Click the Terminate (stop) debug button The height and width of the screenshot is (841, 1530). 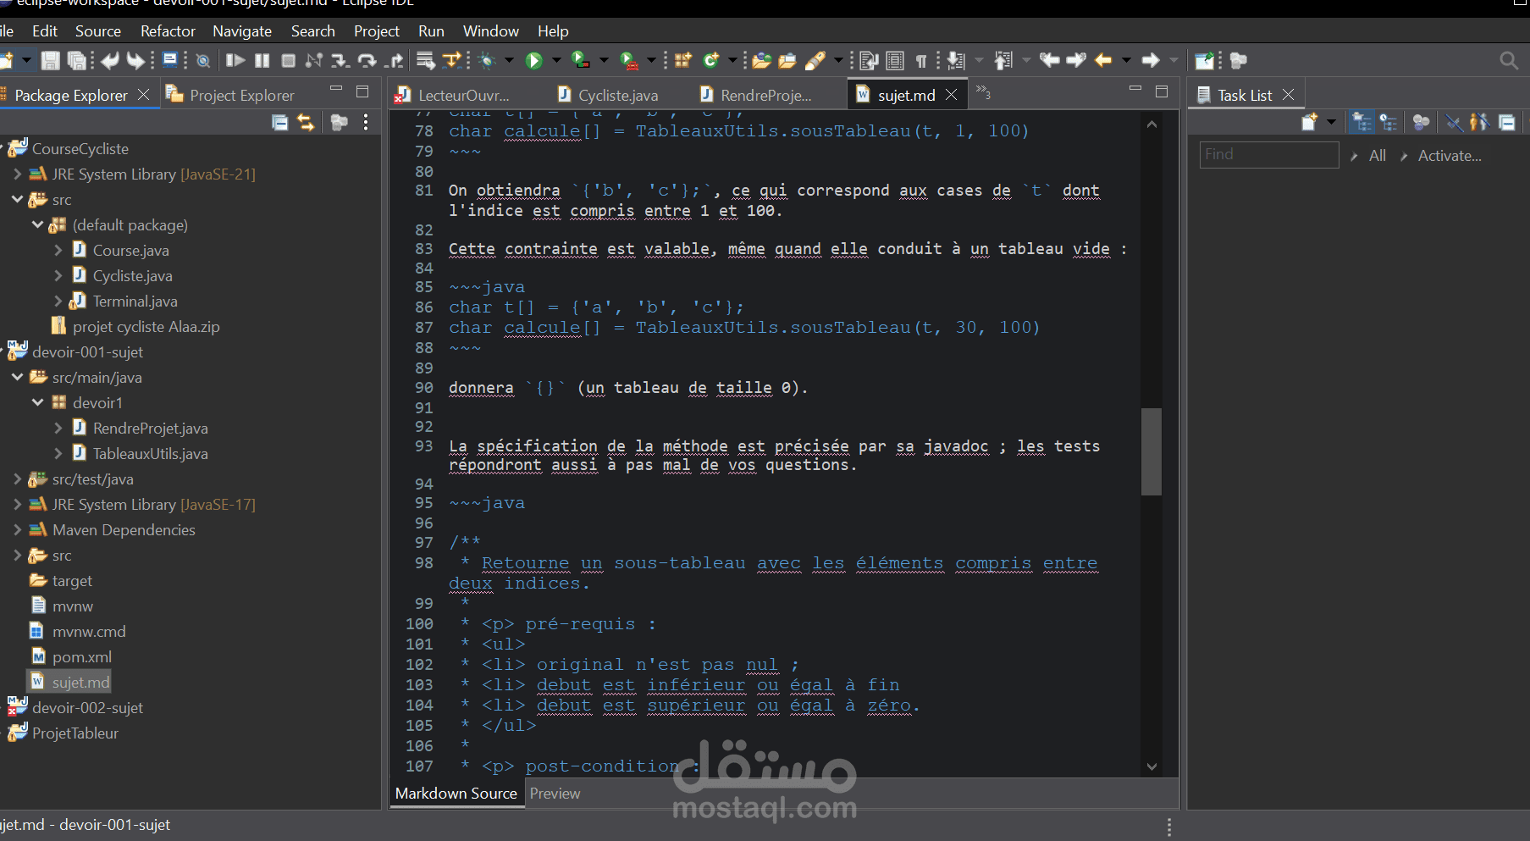tap(288, 61)
